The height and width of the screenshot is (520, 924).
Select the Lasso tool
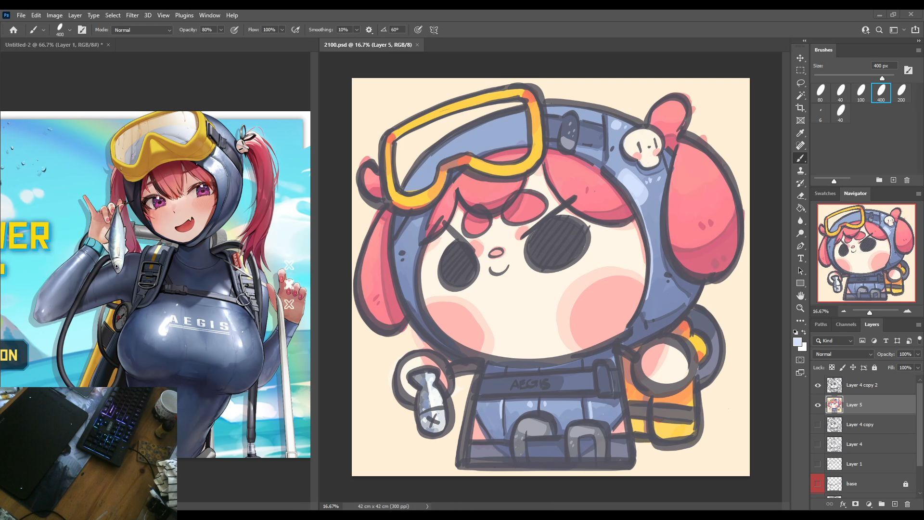pos(800,83)
